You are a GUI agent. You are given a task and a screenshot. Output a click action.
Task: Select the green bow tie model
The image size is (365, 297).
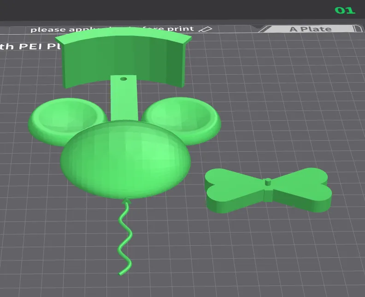(x=268, y=190)
